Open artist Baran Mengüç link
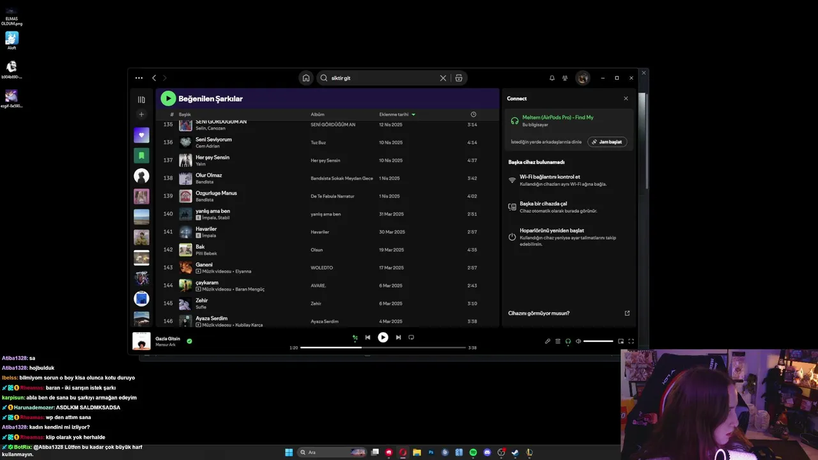This screenshot has height=460, width=818. point(250,289)
